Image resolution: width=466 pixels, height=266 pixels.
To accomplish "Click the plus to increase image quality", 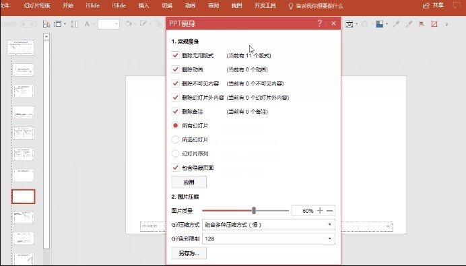I will pyautogui.click(x=320, y=210).
